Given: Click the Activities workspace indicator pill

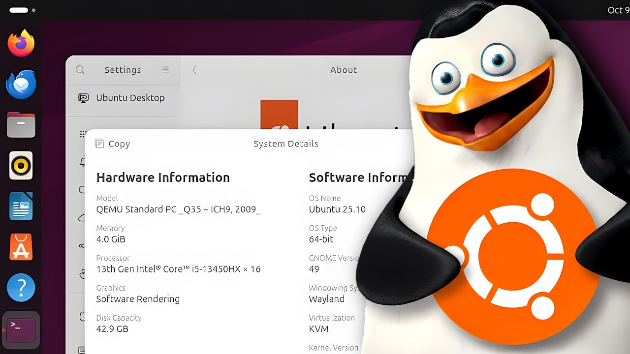Looking at the screenshot, I should pyautogui.click(x=19, y=10).
